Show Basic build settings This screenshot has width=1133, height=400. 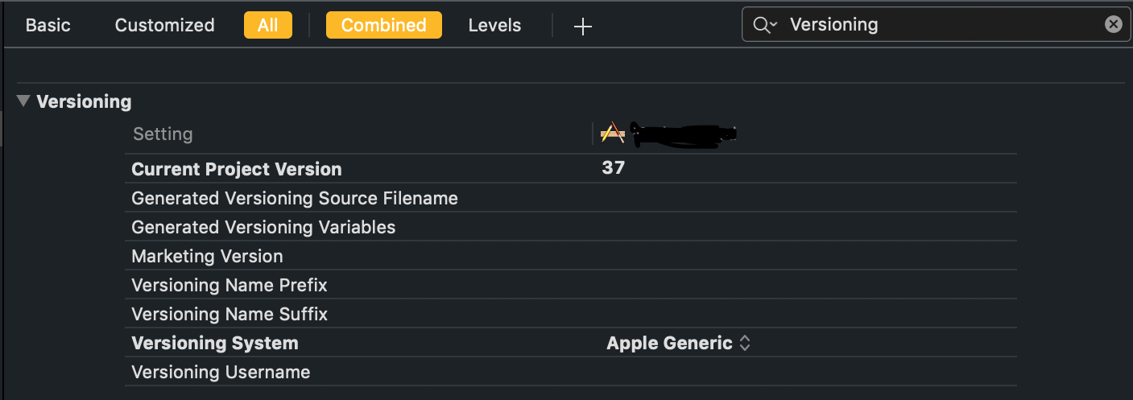(48, 25)
